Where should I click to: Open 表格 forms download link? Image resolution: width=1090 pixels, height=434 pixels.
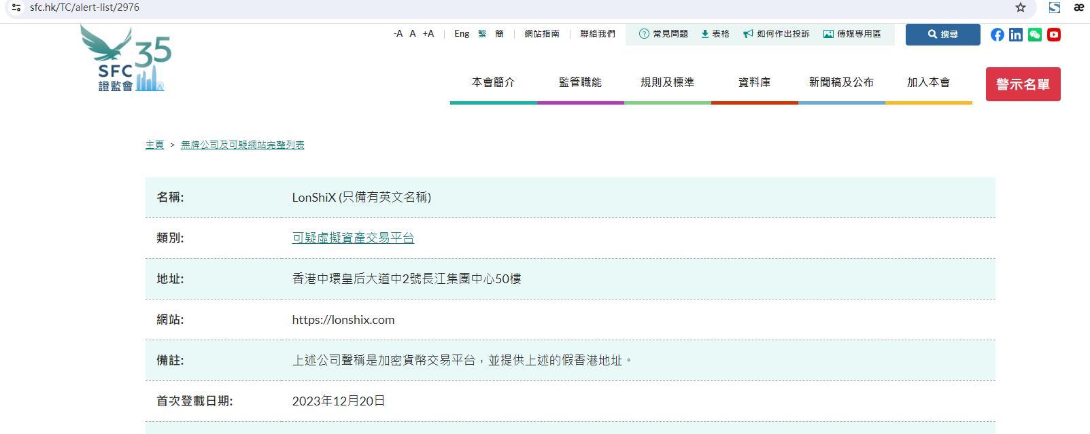(x=715, y=34)
